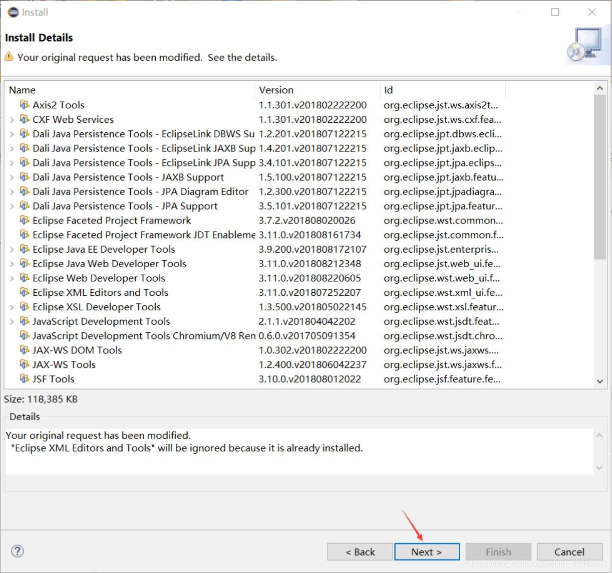Expand the CXF Web Services node
Image resolution: width=612 pixels, height=573 pixels.
(x=12, y=120)
